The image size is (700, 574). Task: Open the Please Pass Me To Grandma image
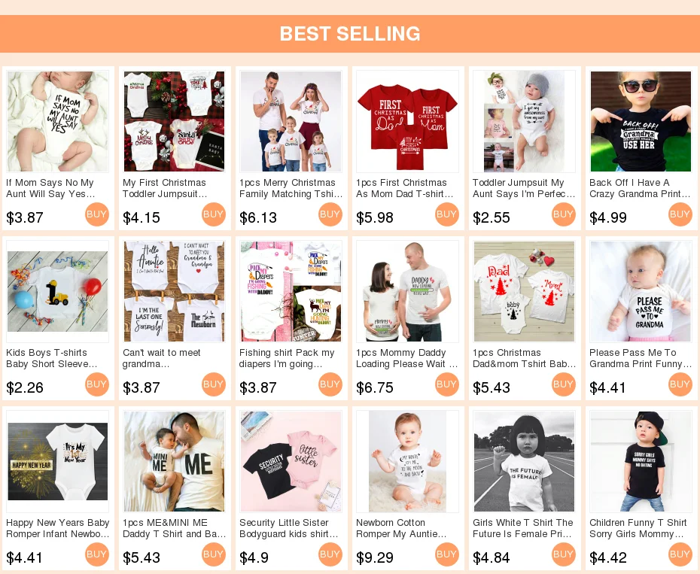coord(641,291)
